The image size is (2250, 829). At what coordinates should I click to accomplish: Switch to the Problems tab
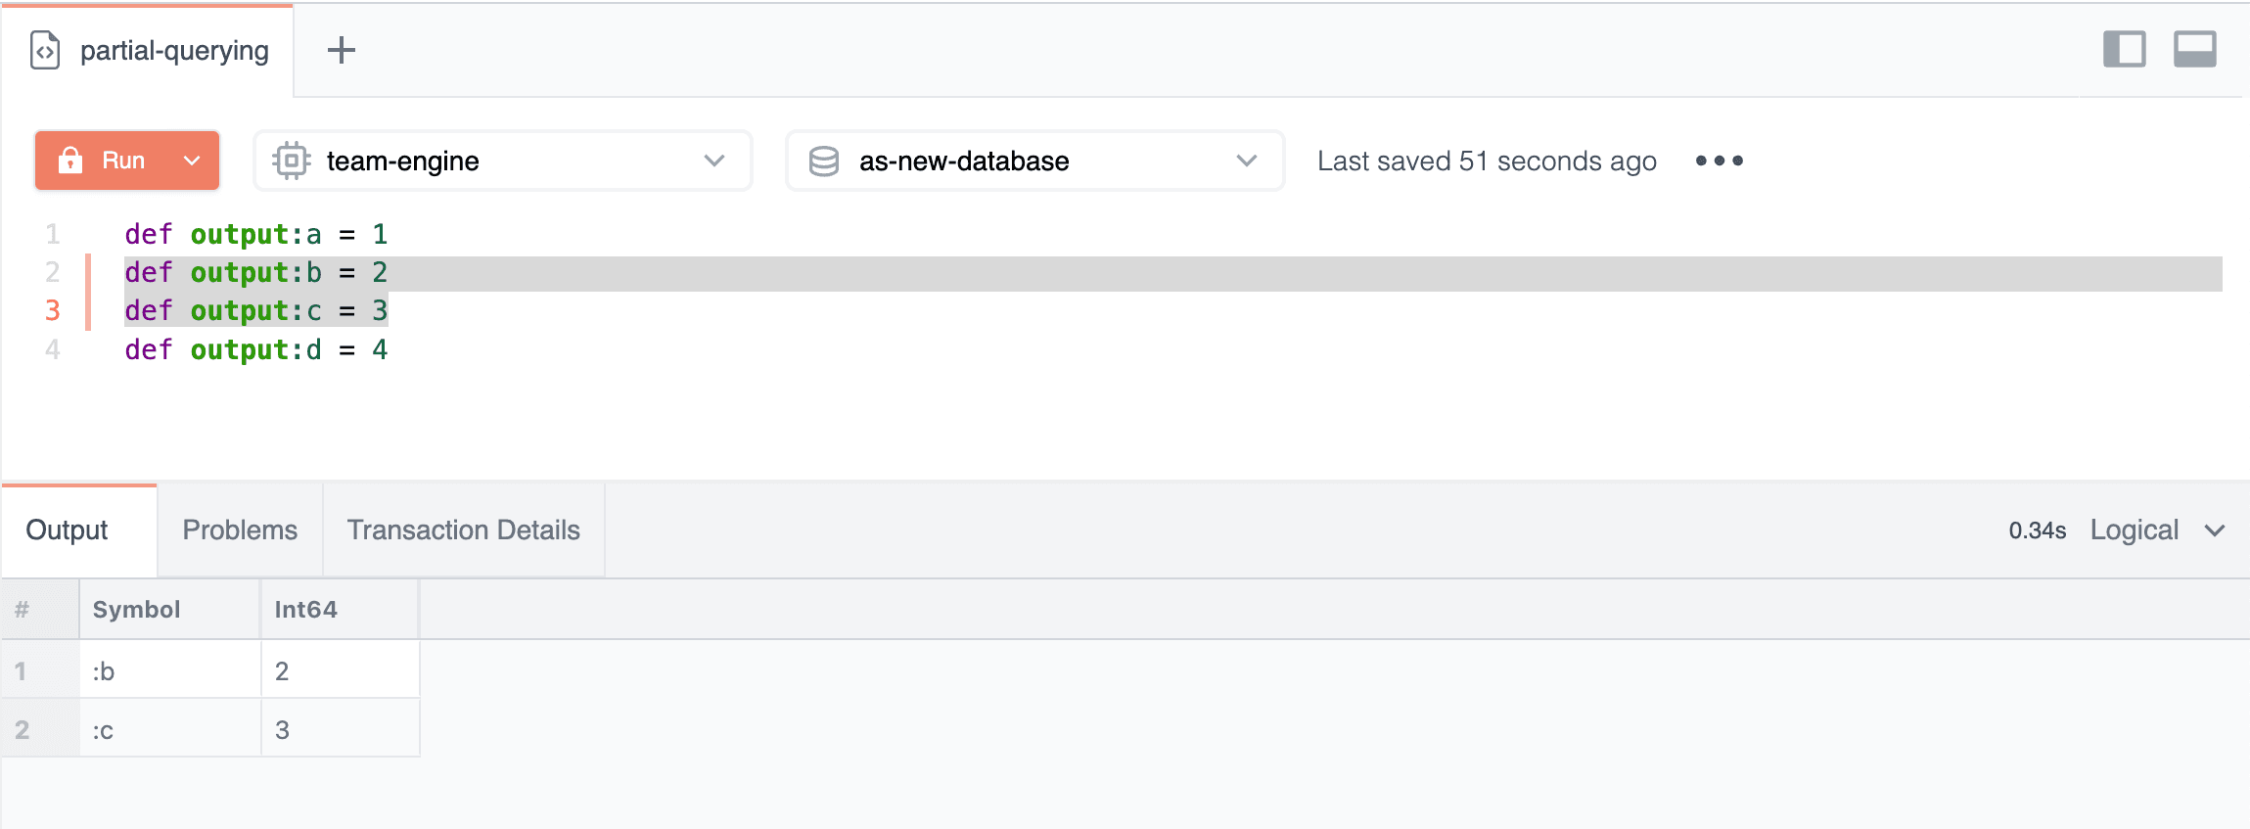[240, 530]
